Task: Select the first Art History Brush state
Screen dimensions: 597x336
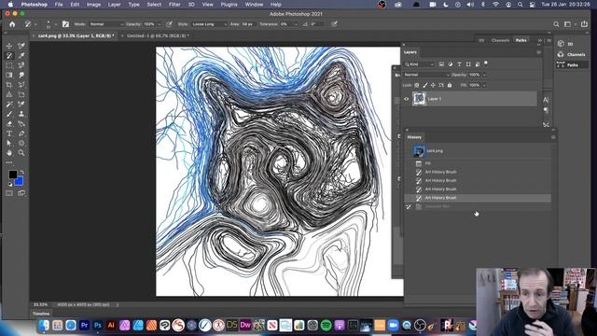Action: coord(478,172)
